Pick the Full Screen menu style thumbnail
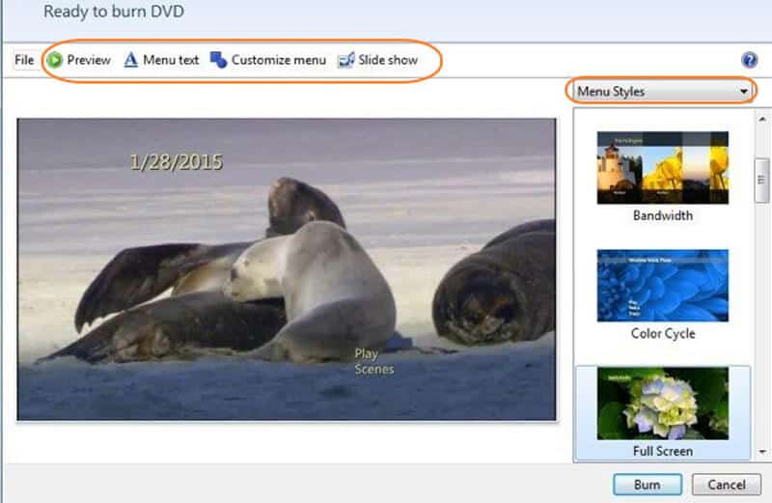Screen dimensions: 772x503 [x=662, y=403]
